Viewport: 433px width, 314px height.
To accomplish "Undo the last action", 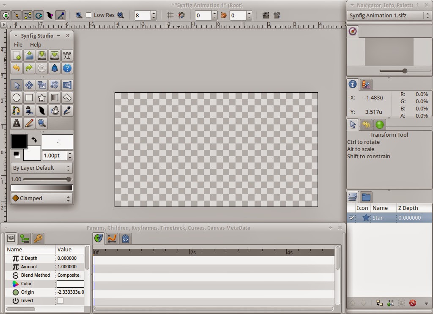I will coord(16,68).
